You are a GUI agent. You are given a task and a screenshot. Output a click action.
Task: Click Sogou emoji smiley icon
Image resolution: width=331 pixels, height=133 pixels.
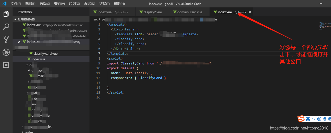tap(319, 119)
